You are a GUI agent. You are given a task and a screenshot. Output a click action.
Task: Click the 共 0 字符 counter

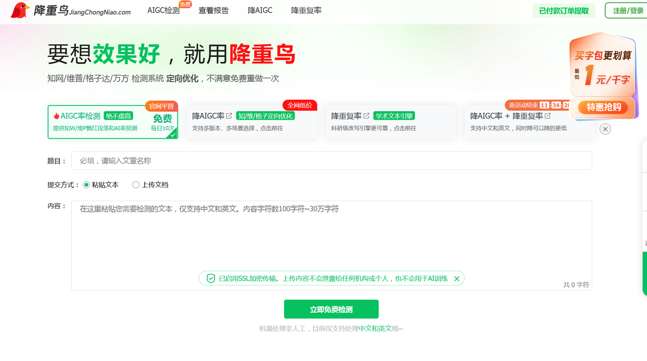[576, 285]
